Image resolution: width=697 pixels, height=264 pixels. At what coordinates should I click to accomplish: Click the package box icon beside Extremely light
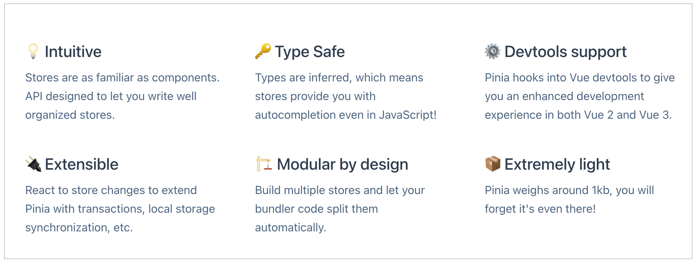coord(493,164)
